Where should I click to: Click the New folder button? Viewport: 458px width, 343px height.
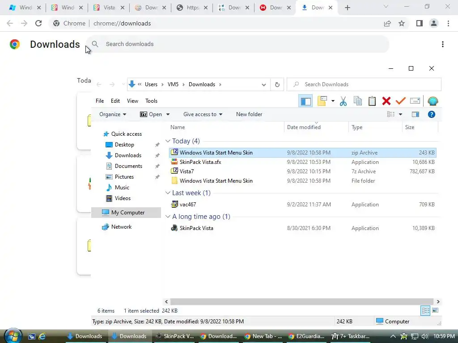249,114
